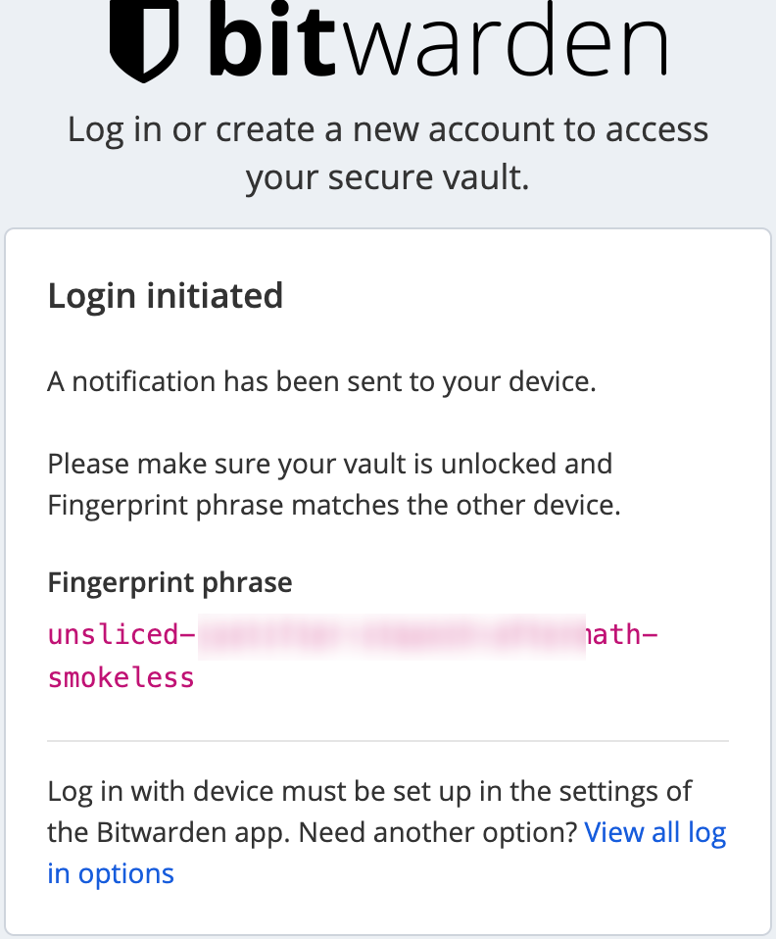
Task: Click the Bitwarden shield logo
Action: [x=144, y=41]
